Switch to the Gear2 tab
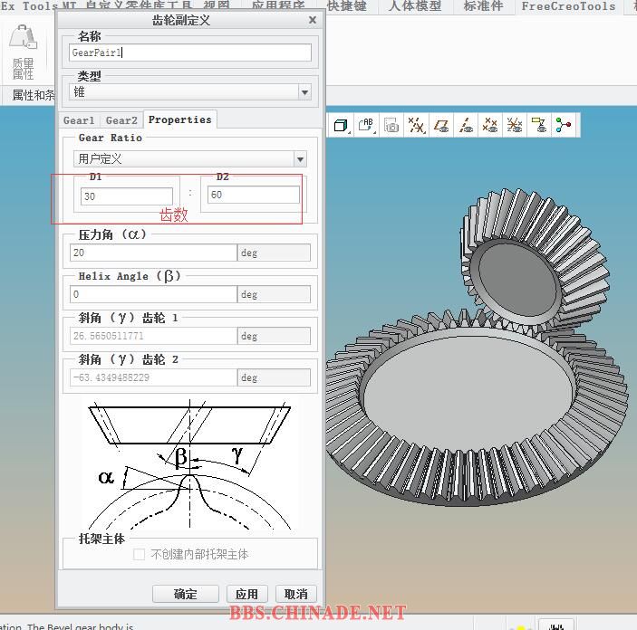The height and width of the screenshot is (630, 637). pyautogui.click(x=121, y=120)
